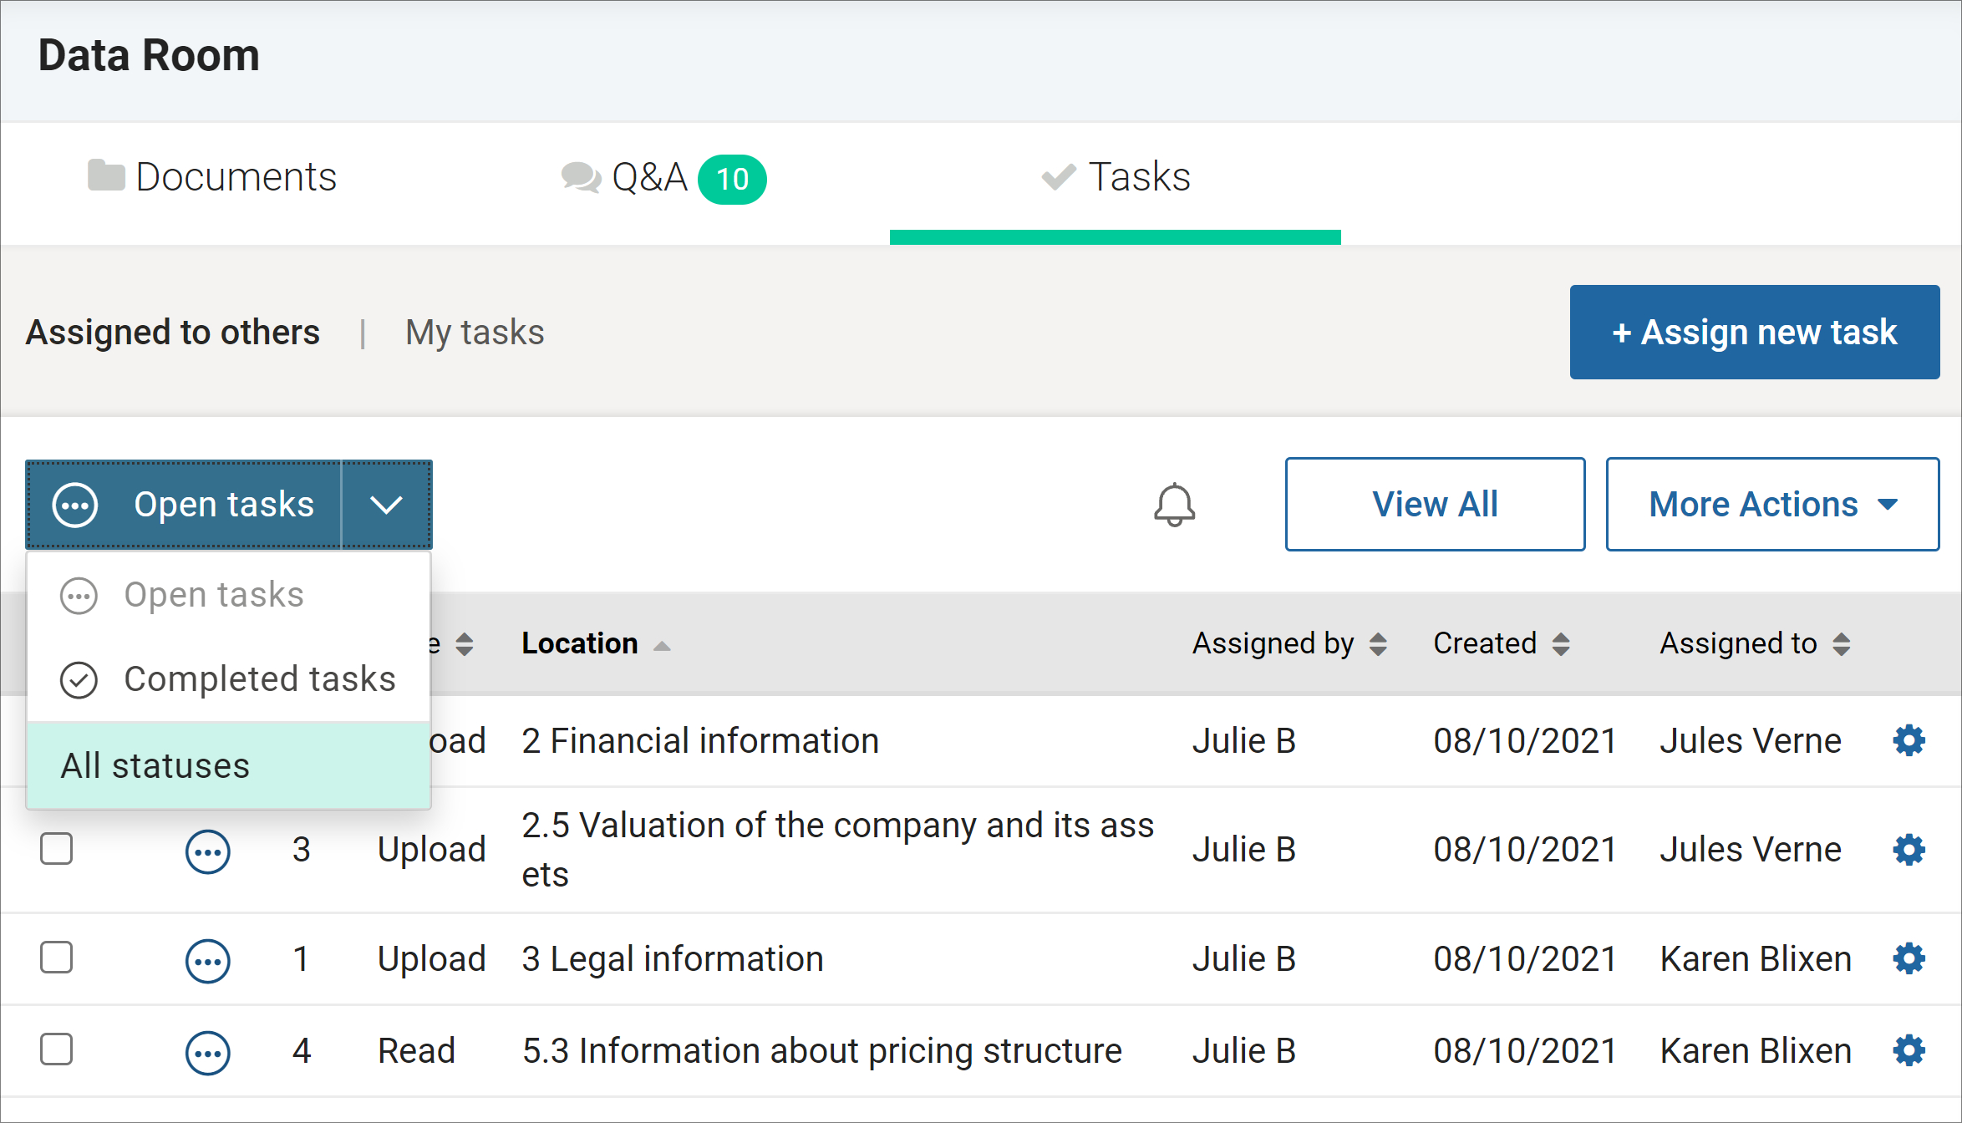Click the Tasks checkmark icon
The height and width of the screenshot is (1123, 1962).
click(1059, 176)
